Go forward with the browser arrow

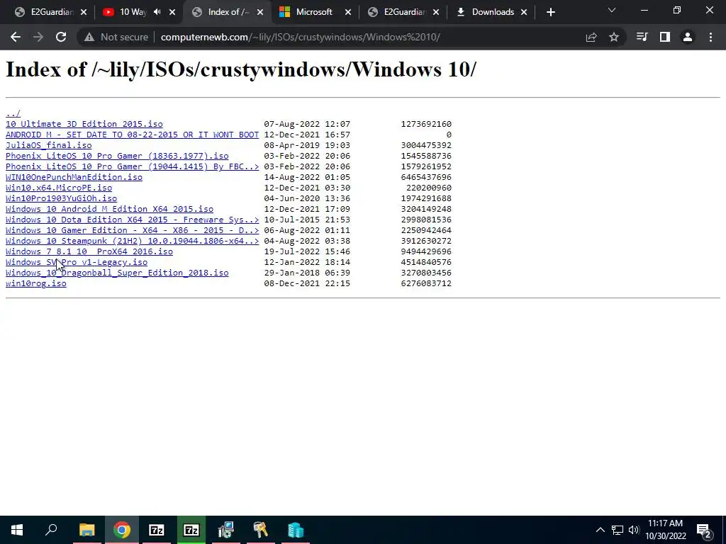click(x=38, y=37)
